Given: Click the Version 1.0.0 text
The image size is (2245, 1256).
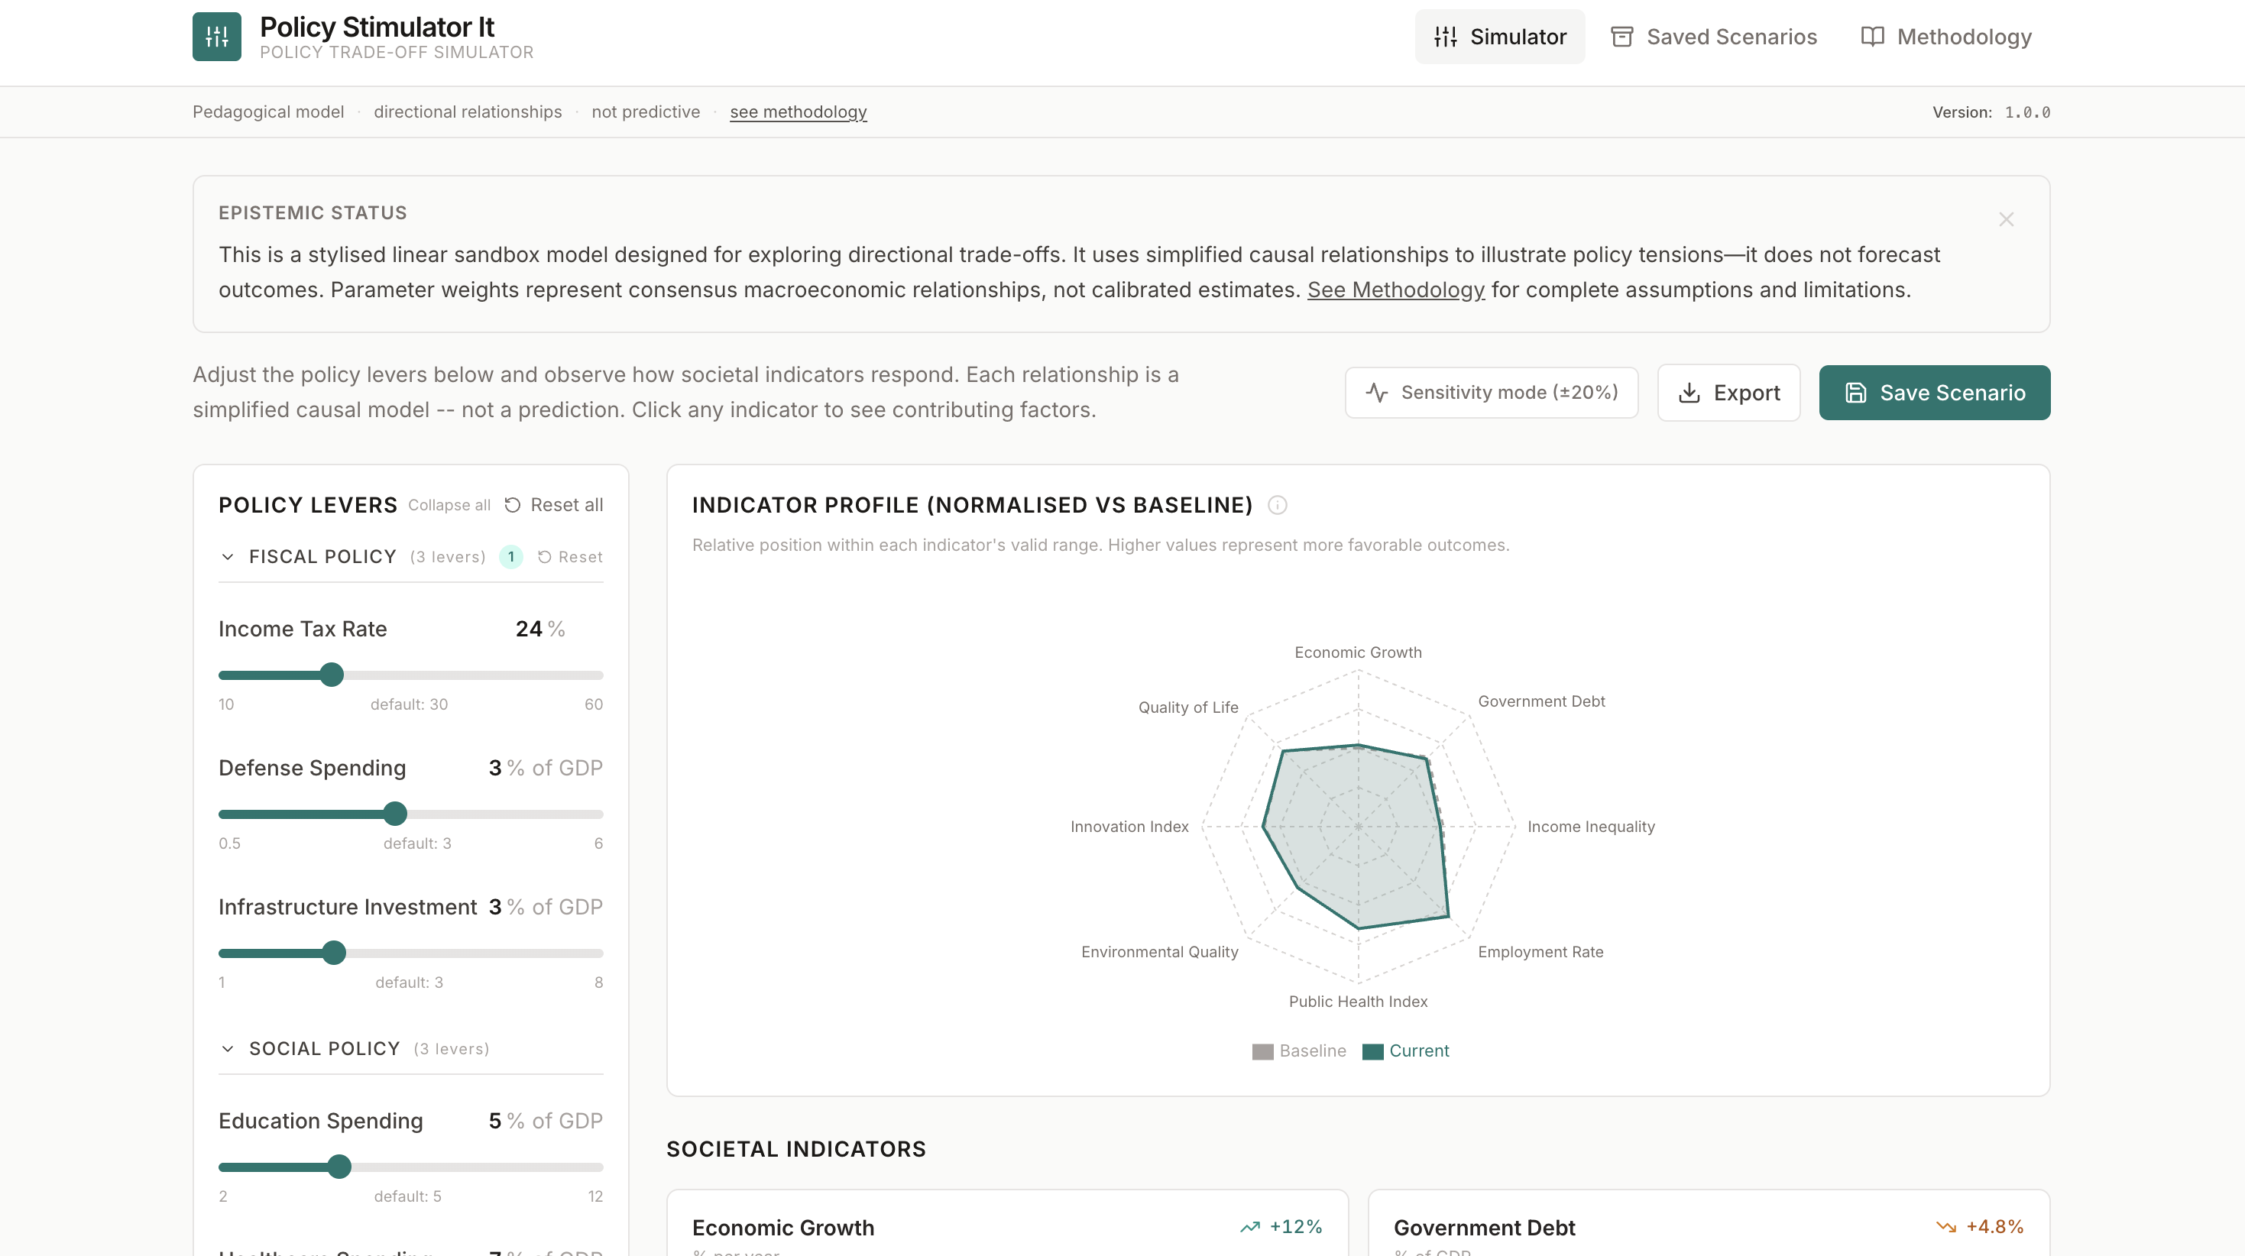Looking at the screenshot, I should click(x=1991, y=112).
